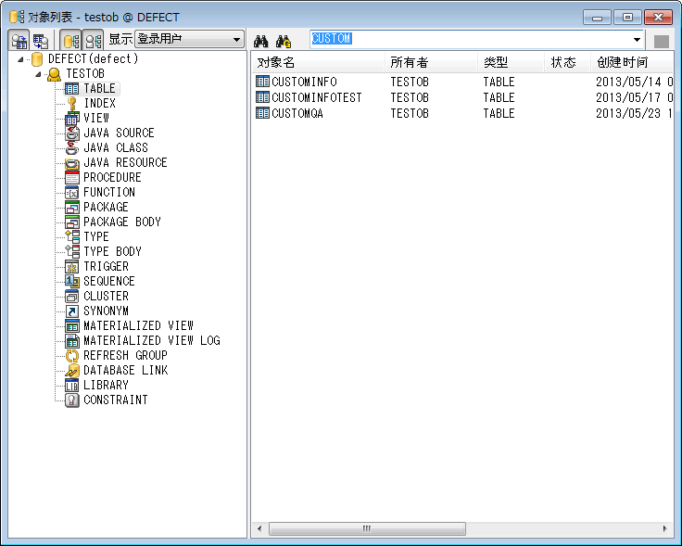Select the PACKAGE node icon
The width and height of the screenshot is (682, 546).
tap(71, 208)
